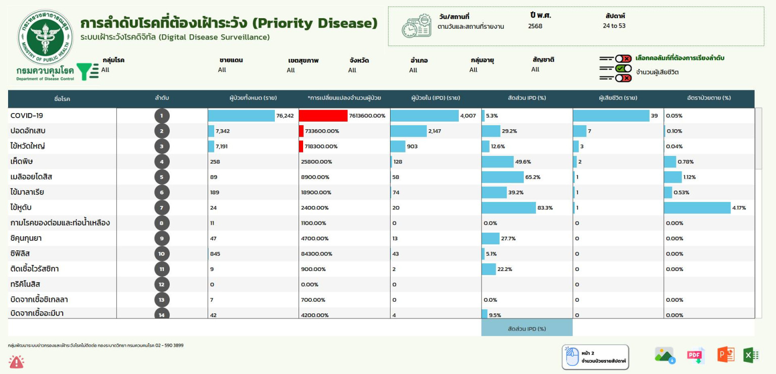The width and height of the screenshot is (776, 374).
Task: Click the table's vertical scrollbar
Action: [758, 138]
